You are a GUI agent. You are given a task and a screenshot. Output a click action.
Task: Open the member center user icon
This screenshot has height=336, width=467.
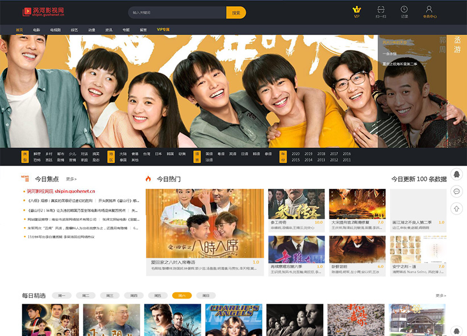tap(430, 10)
